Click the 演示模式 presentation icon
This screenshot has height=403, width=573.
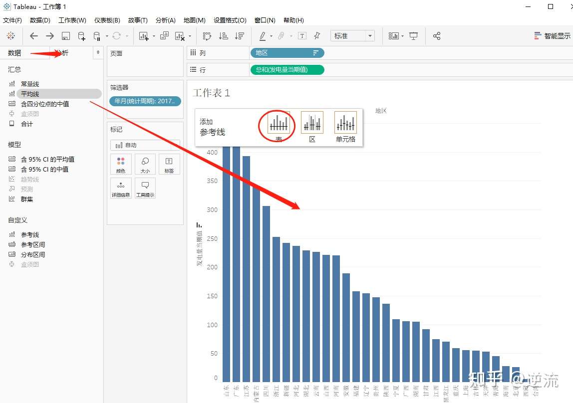(413, 35)
